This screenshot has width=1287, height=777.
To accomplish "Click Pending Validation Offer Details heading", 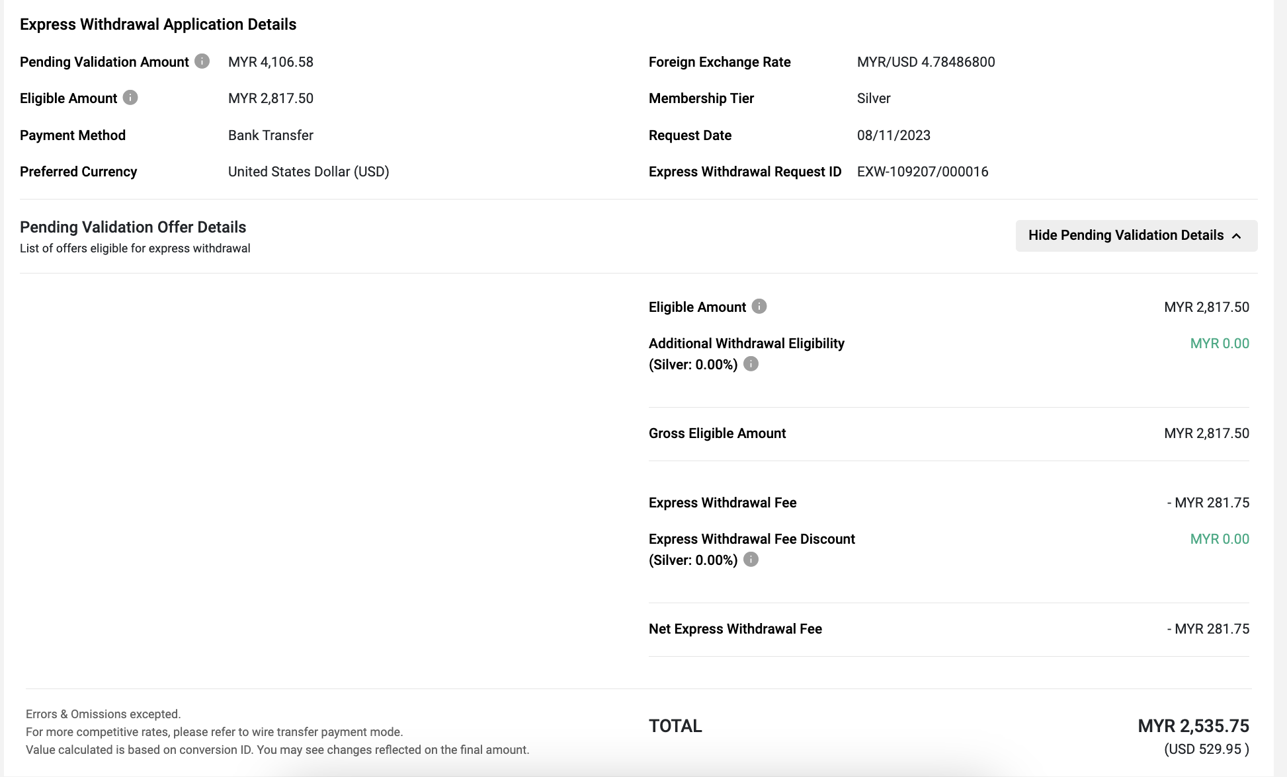I will pos(133,227).
